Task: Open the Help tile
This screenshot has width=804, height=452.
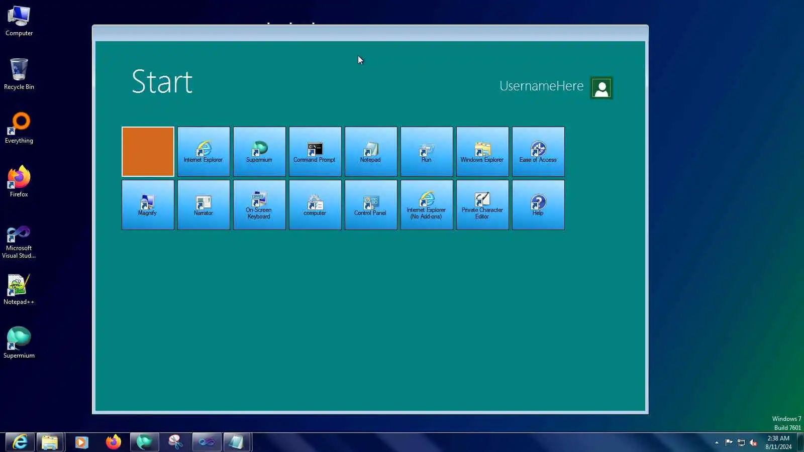Action: click(x=538, y=205)
